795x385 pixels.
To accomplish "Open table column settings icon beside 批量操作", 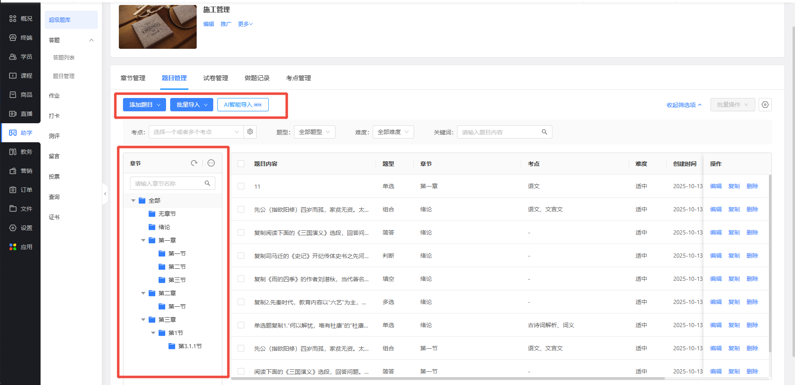I will (765, 105).
